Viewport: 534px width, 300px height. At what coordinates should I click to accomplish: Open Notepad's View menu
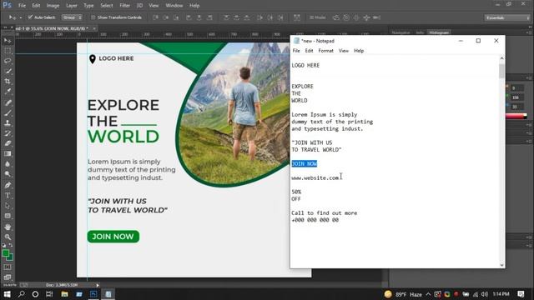[x=343, y=51]
